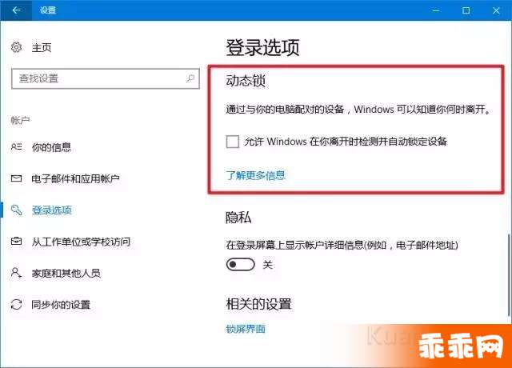Viewport: 512px width, 368px height.
Task: Click the envelope icon for email accounts
Action: (16, 178)
